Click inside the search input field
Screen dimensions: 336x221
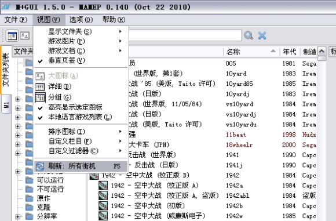click(185, 35)
